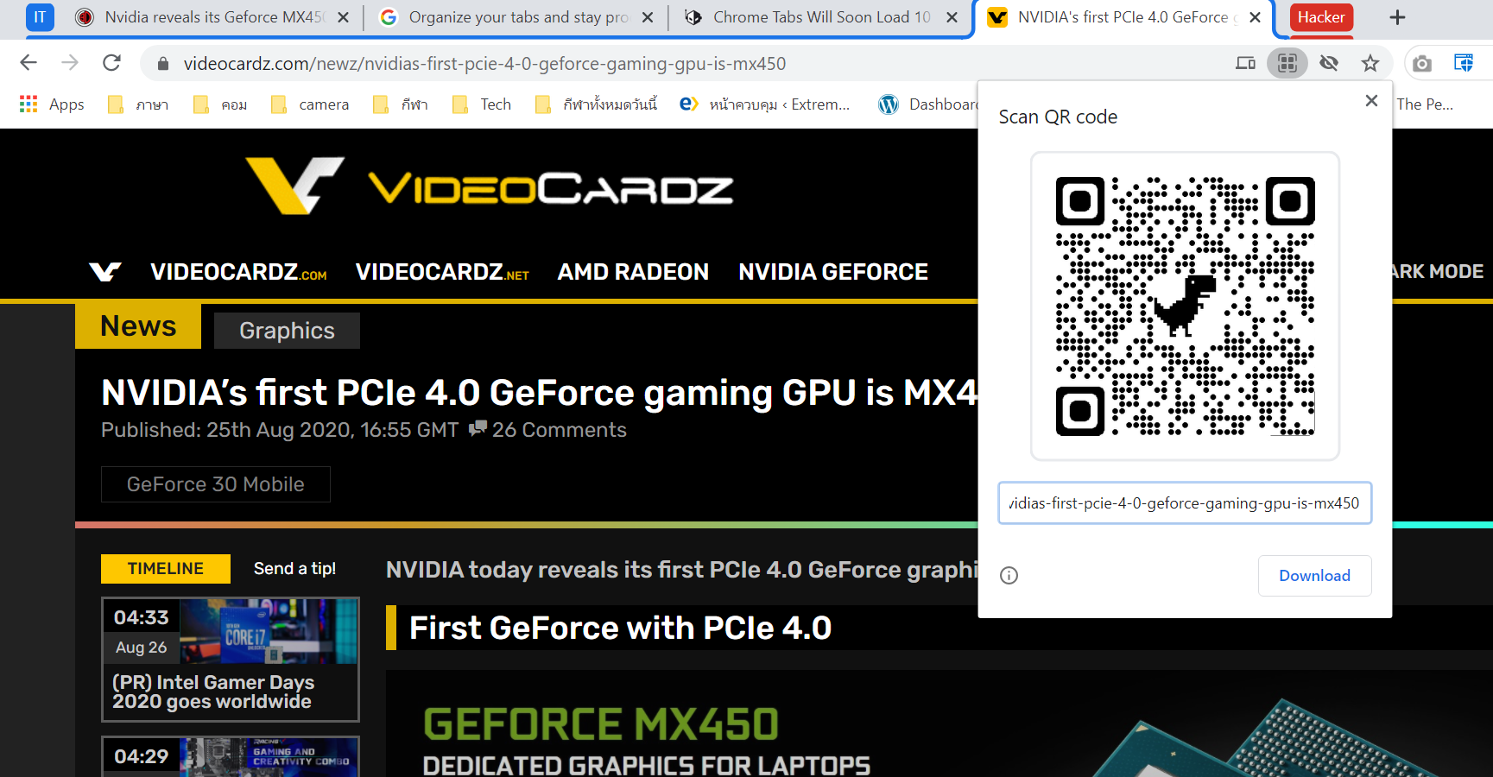Close the active NVIDIA PCIe tab

point(1255,17)
